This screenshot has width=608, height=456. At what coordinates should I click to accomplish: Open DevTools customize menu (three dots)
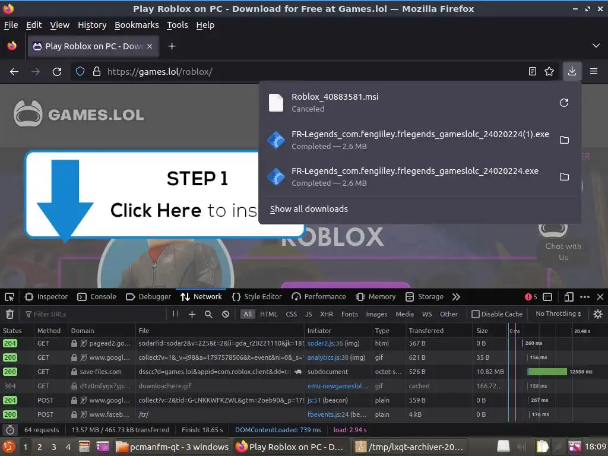click(585, 297)
